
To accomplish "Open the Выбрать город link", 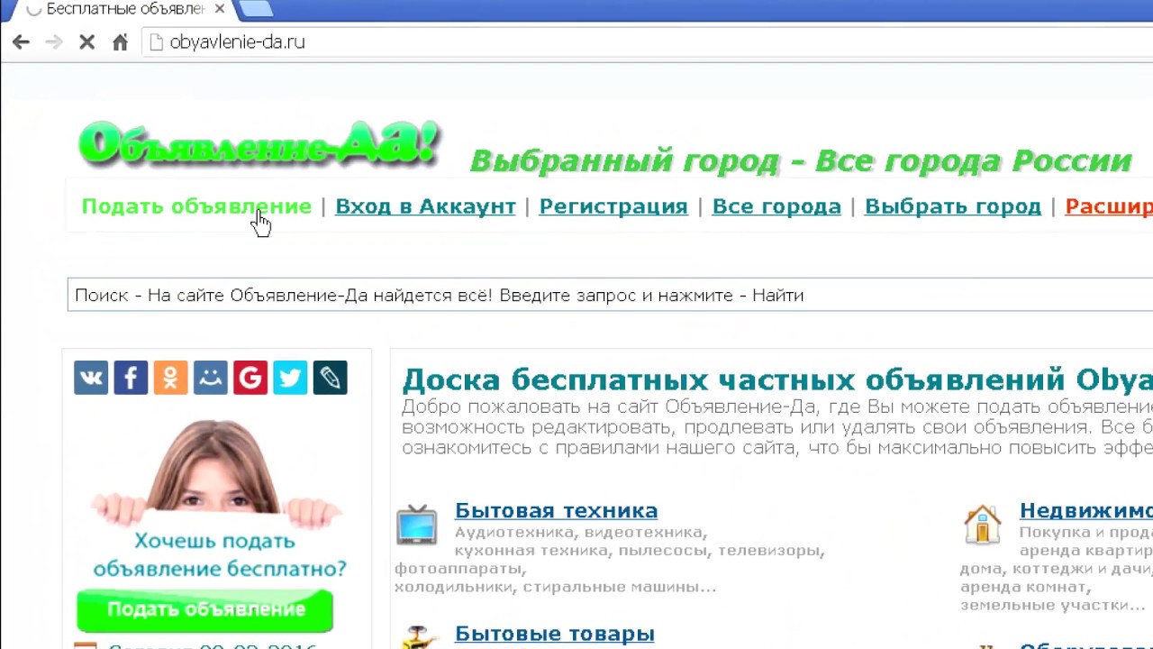I will click(953, 206).
